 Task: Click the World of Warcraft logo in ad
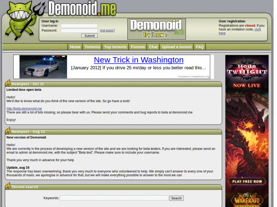247,200
